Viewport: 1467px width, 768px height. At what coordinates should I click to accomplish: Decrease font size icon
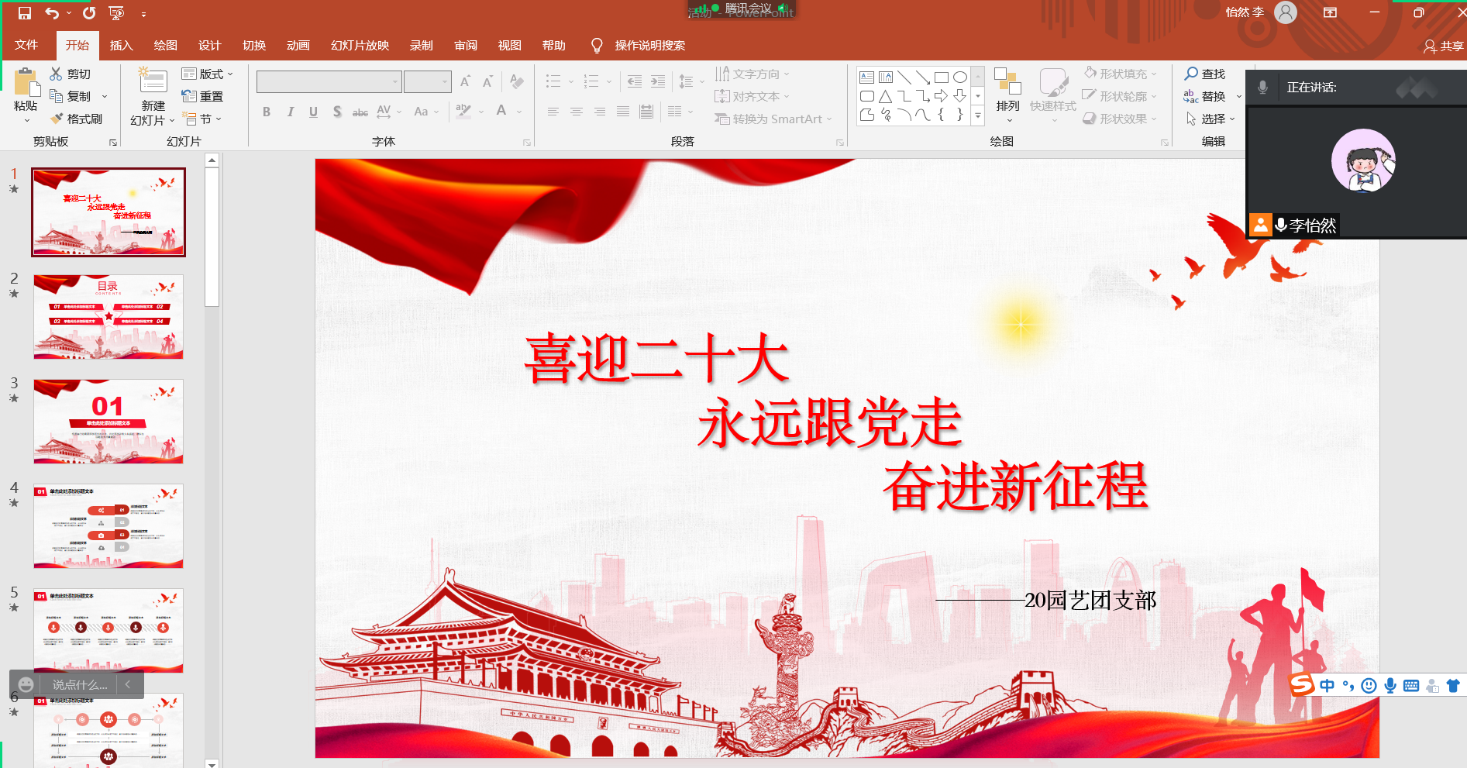click(x=487, y=81)
